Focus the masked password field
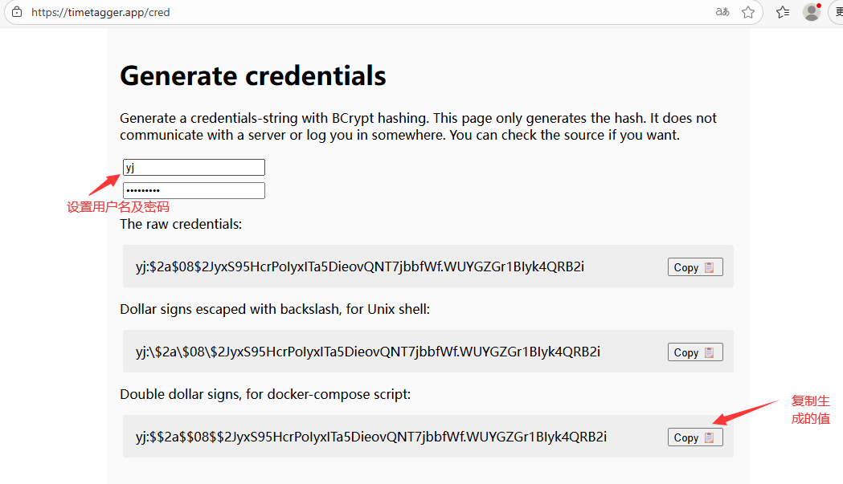This screenshot has height=484, width=843. (194, 190)
